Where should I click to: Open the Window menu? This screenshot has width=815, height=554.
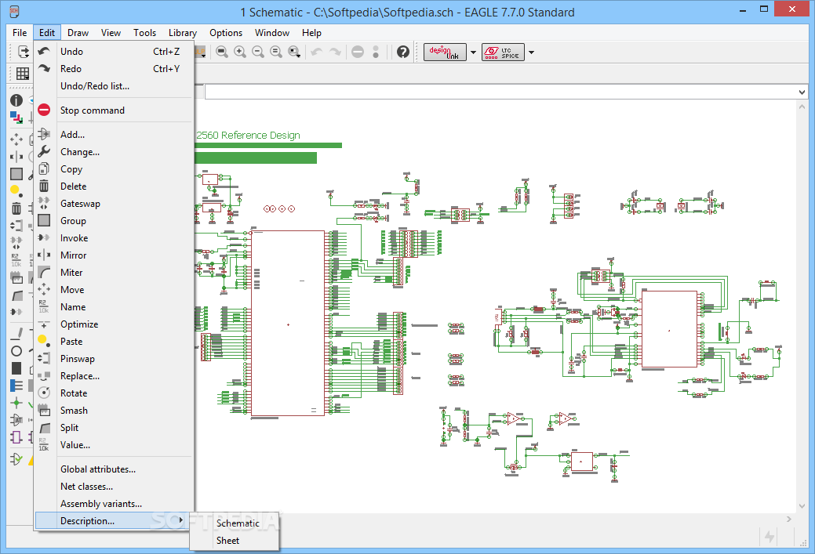point(272,33)
